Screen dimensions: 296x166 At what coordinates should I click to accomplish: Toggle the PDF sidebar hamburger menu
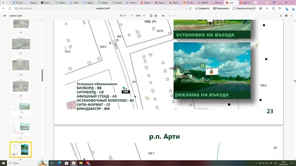click(5, 16)
